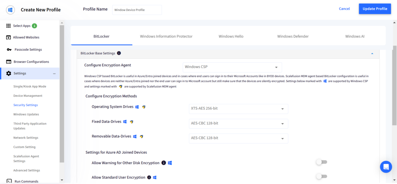Click the info icon next to BitLocker Base Settings
This screenshot has height=184, width=397.
[x=119, y=53]
